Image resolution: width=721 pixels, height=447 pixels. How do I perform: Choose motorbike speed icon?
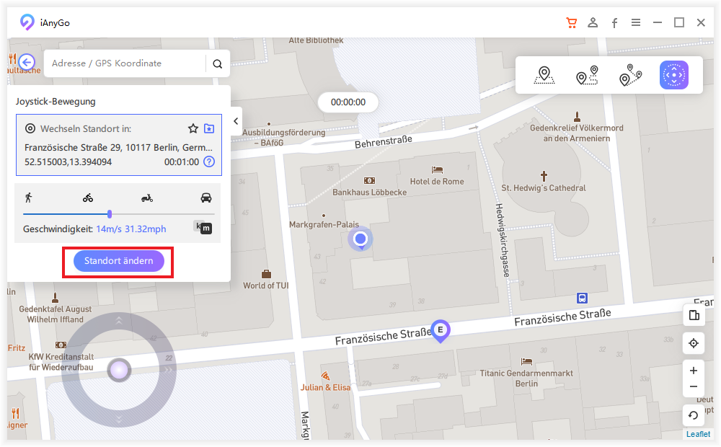[147, 198]
